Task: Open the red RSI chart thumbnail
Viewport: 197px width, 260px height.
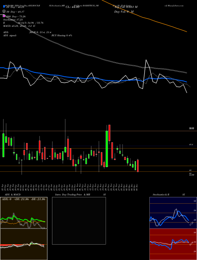Action: 173,244
